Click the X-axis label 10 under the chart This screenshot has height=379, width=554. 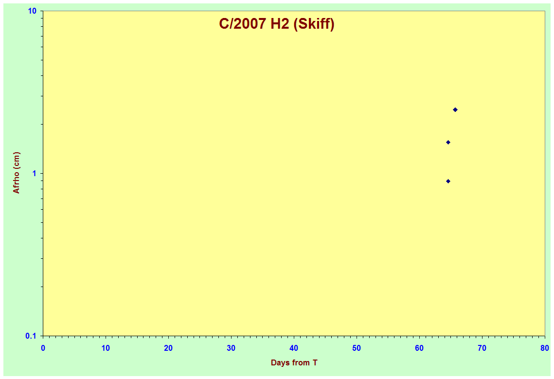coord(106,348)
